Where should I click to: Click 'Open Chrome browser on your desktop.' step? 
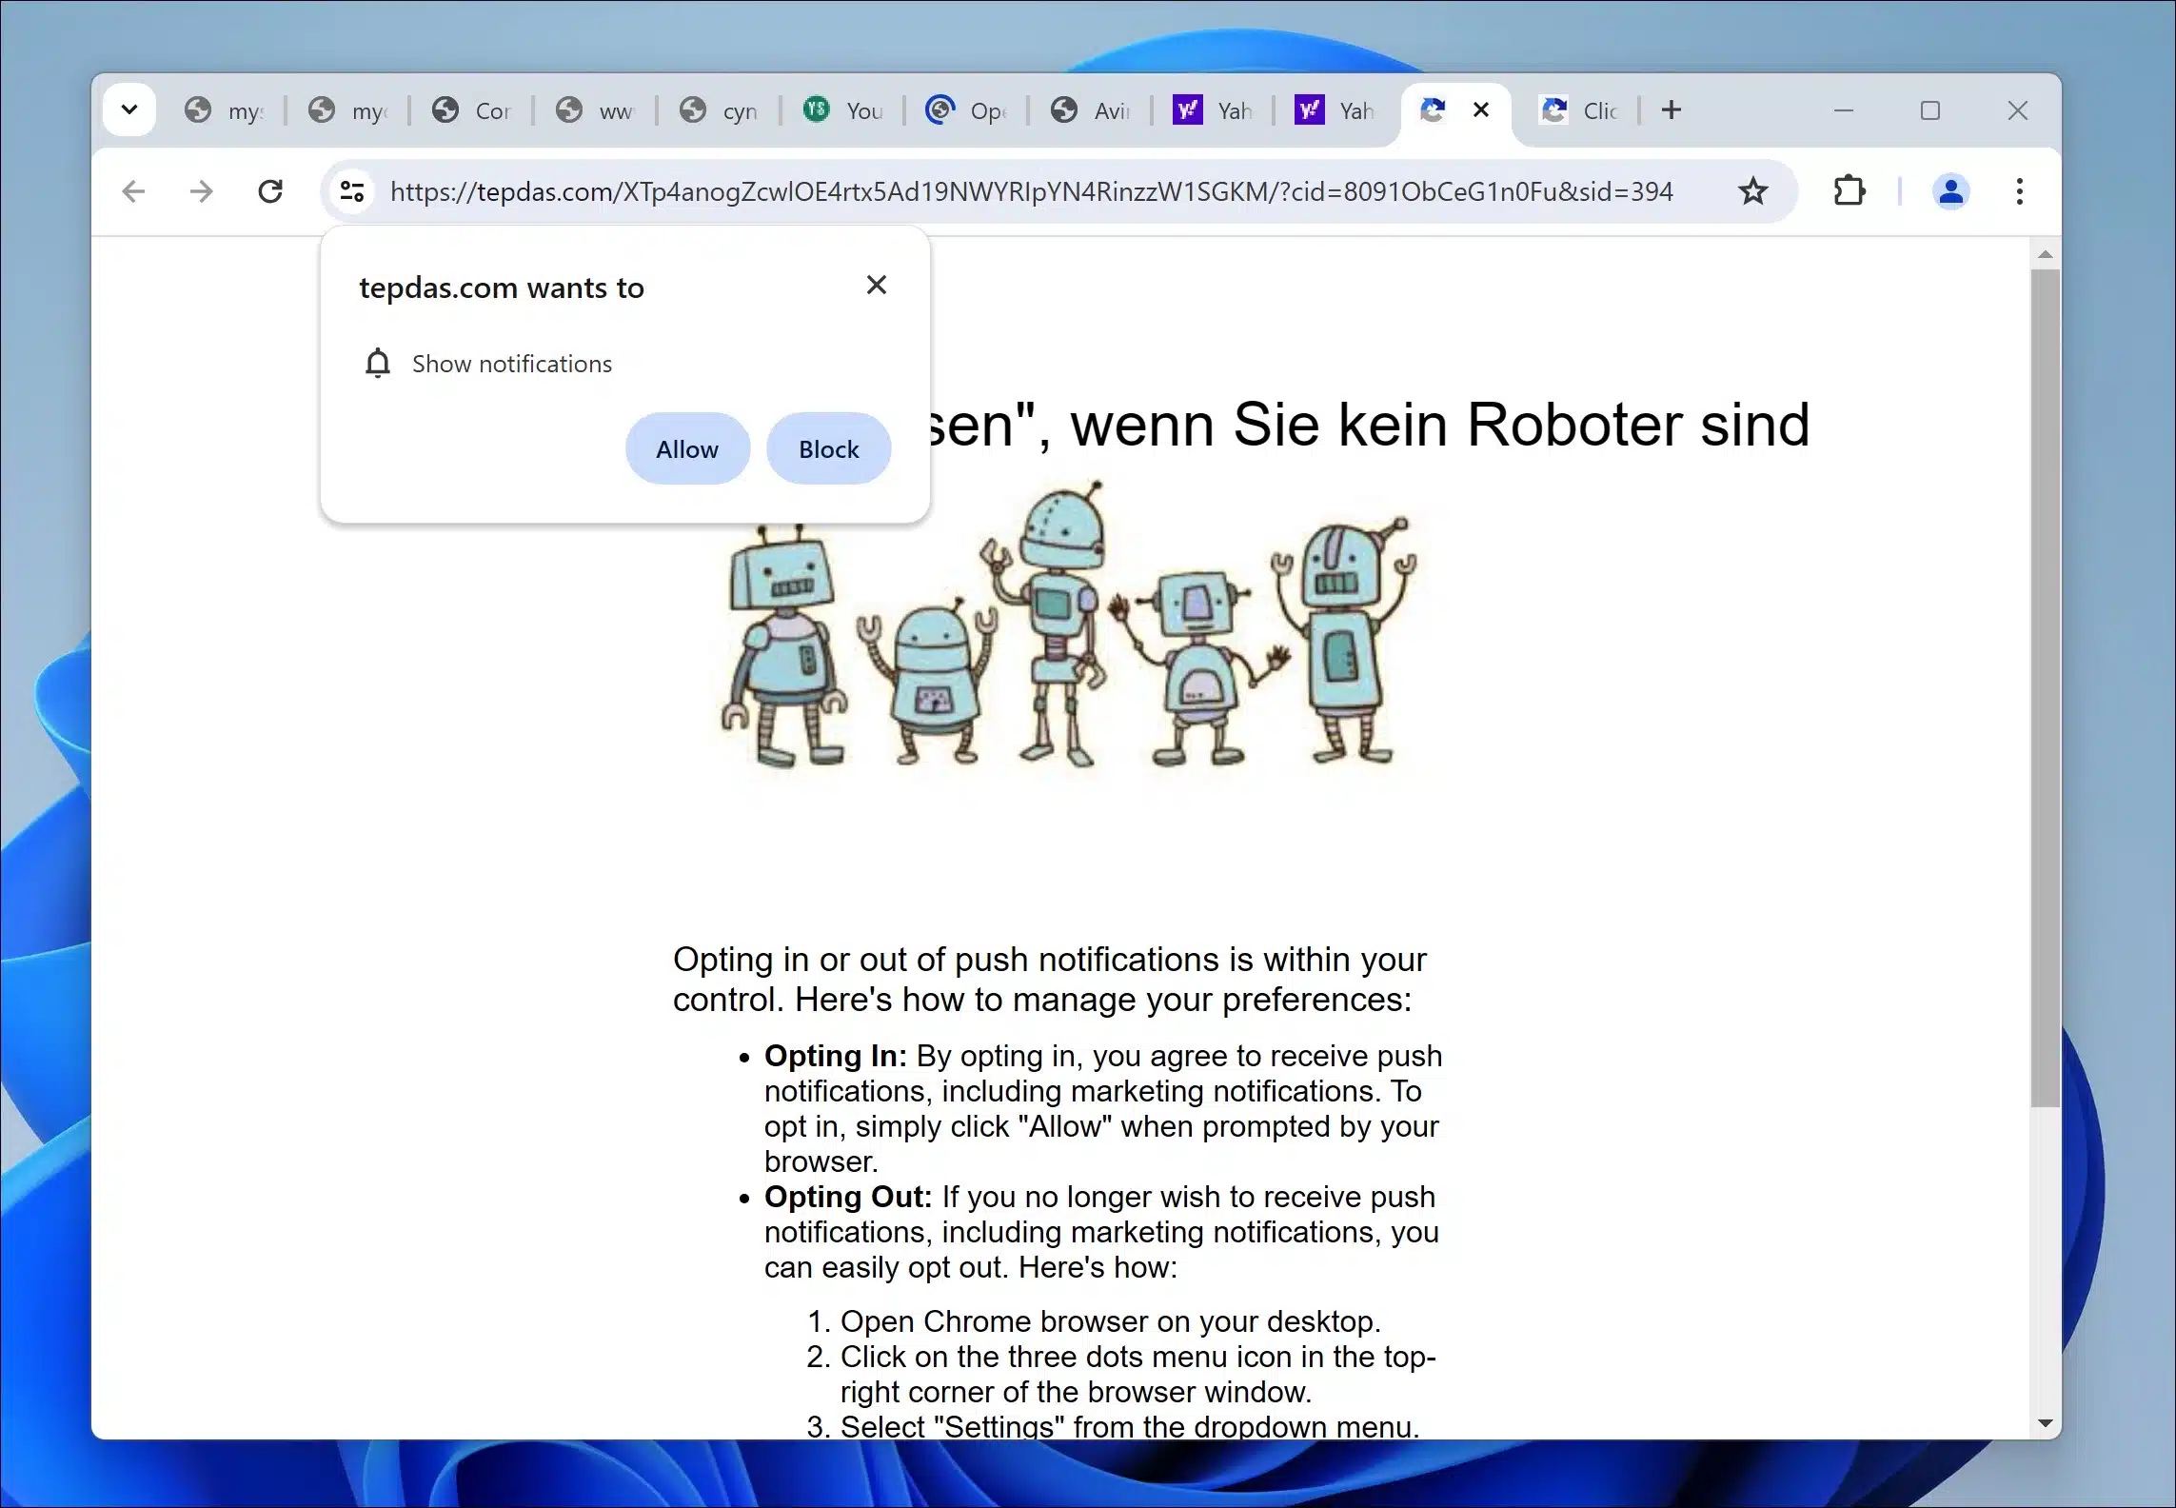point(1111,1321)
